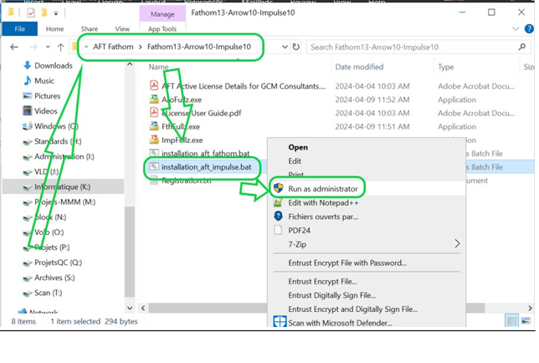Open Videos in the navigation pane

40,111
